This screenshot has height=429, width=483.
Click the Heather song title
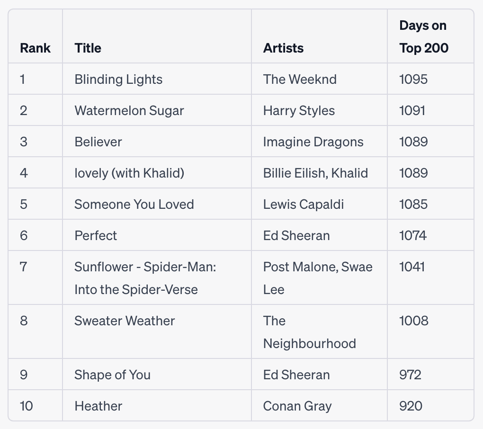tap(98, 406)
